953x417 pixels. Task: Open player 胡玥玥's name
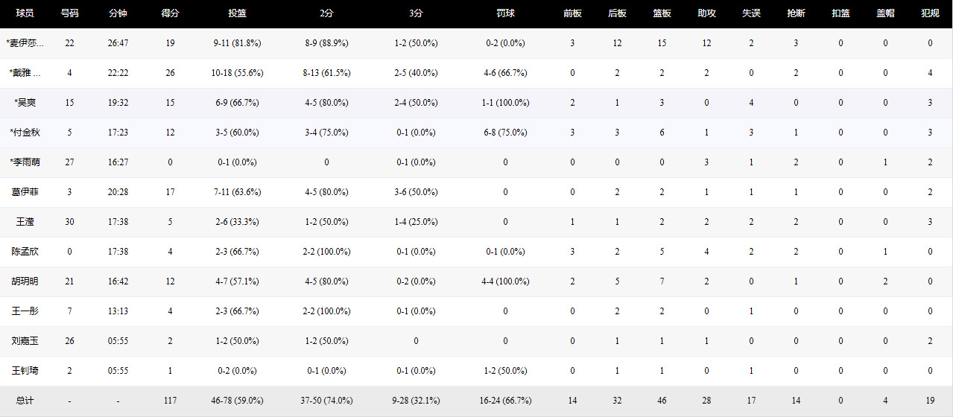pos(25,281)
